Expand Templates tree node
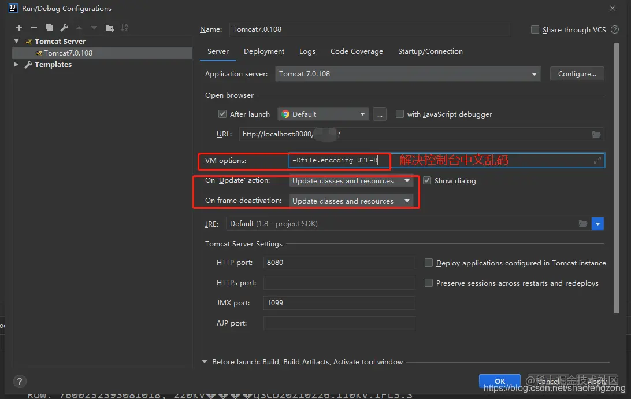 (16, 64)
